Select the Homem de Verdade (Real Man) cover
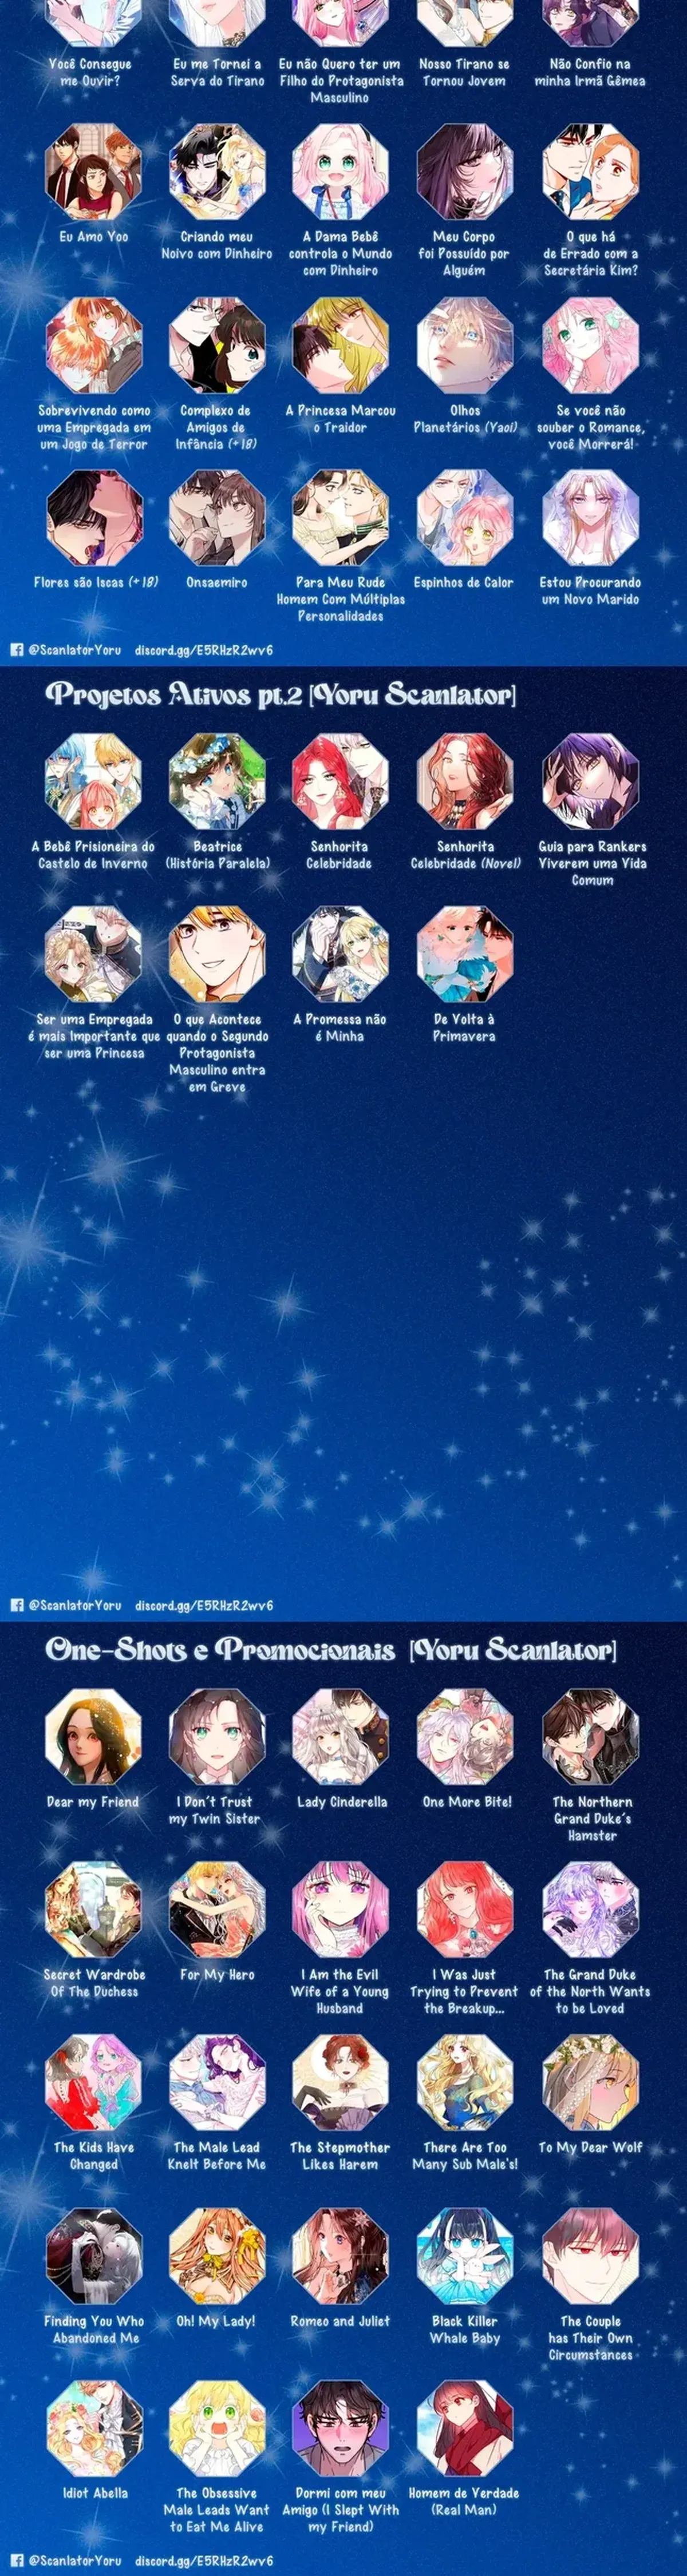Screen dimensions: 687x2576 (x=465, y=2429)
